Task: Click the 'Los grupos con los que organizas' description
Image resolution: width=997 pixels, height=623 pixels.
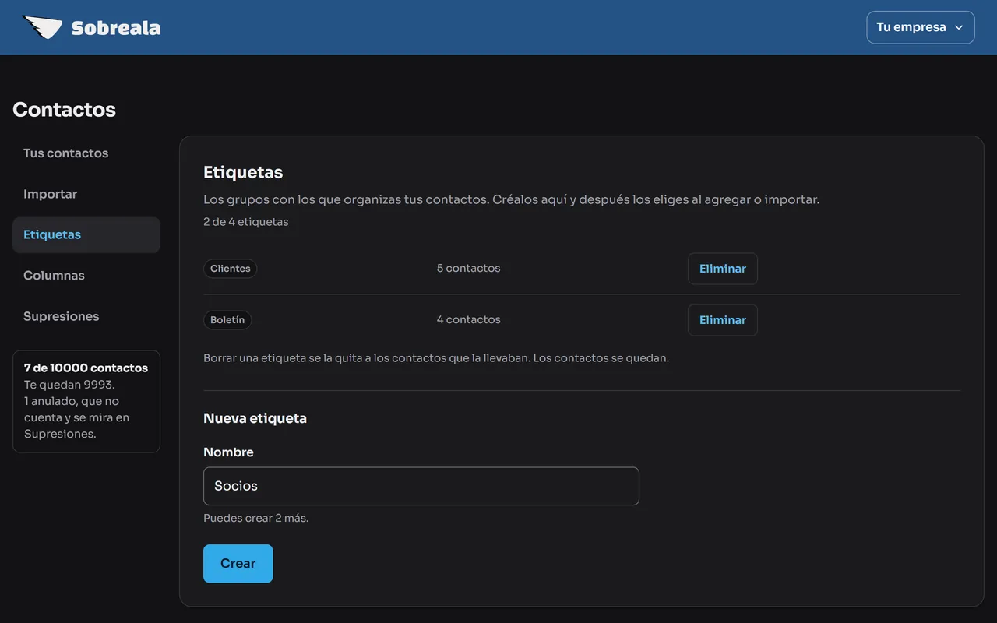Action: coord(512,199)
